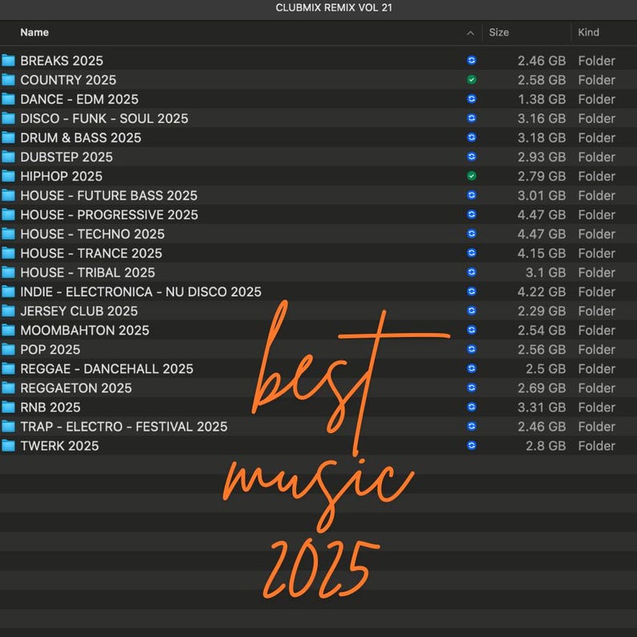Click the TWERK 2025 folder icon
Viewport: 637px width, 637px height.
(8, 445)
